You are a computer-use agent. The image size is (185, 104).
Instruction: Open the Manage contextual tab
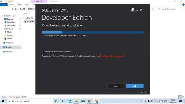(39, 1)
